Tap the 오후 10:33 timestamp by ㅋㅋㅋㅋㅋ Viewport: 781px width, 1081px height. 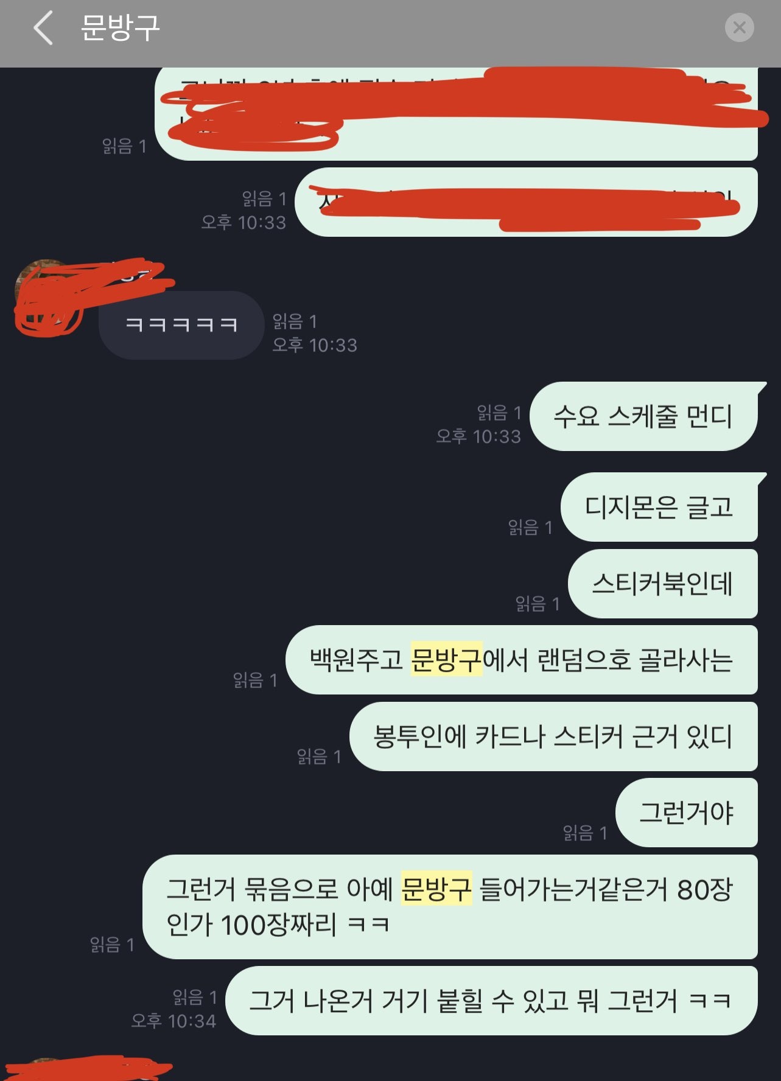click(315, 345)
